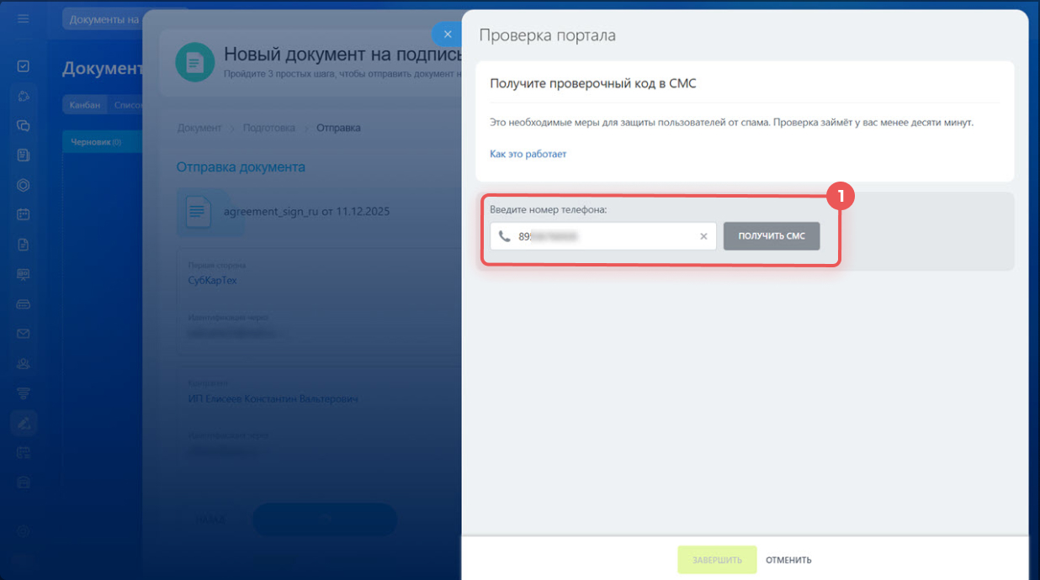Screen dimensions: 1040x580
Task: Open the CRM funnel icon in the sidebar
Action: 24,393
